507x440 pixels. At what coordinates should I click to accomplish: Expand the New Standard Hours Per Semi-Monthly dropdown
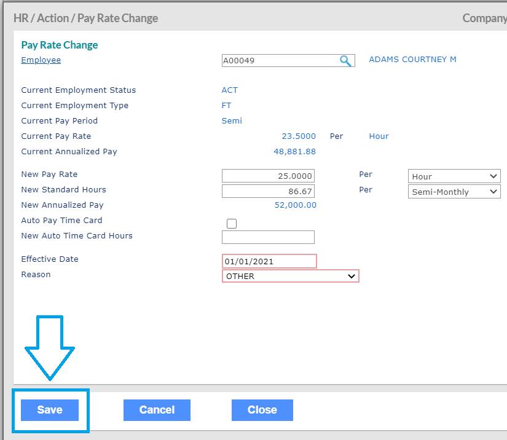[454, 192]
